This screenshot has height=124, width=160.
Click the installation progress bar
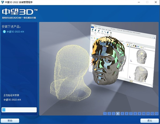(x=19, y=110)
